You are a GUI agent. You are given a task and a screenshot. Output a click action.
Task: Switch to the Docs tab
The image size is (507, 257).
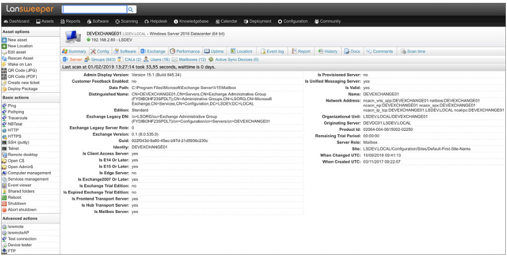(352, 52)
